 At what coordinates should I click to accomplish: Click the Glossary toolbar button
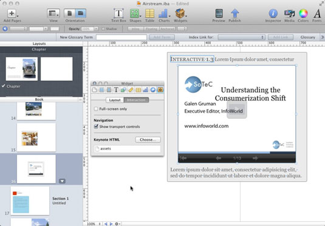307,38
